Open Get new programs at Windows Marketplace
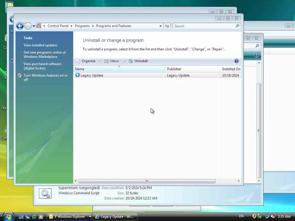 (x=45, y=54)
